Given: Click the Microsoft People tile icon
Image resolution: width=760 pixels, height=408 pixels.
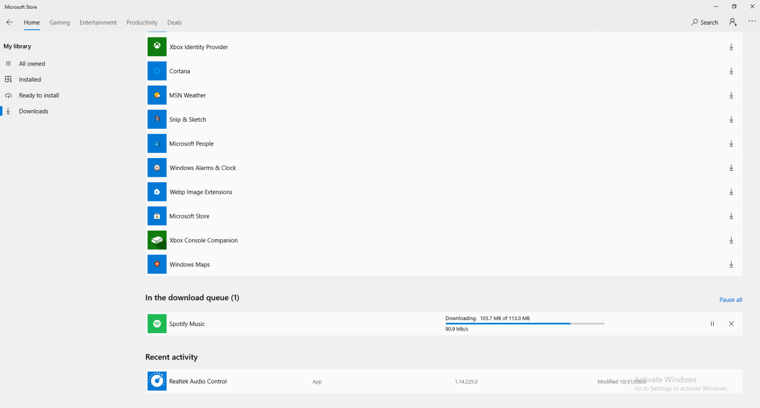Looking at the screenshot, I should tap(157, 144).
